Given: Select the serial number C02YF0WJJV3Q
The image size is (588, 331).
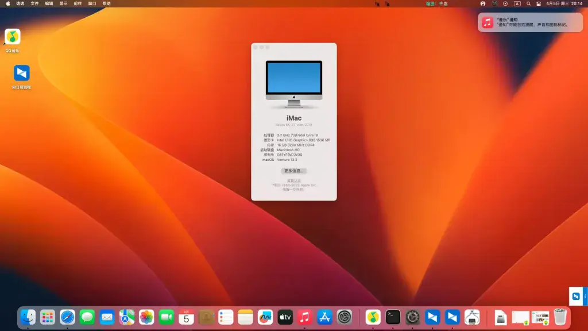Looking at the screenshot, I should tap(289, 155).
